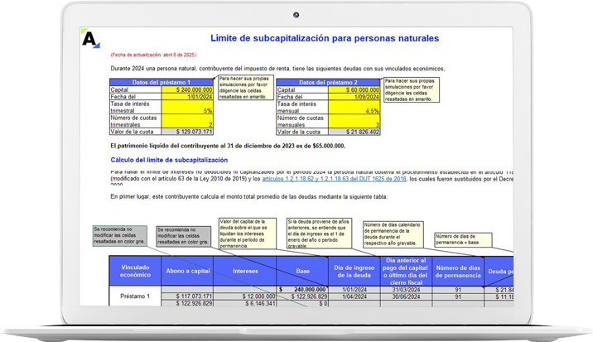593x342 pixels.
Task: Select the "Intereses" column header
Action: tap(245, 271)
